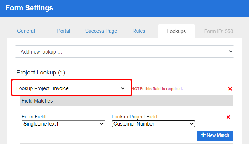Open the Lookup Project Invoice dropdown
This screenshot has width=249, height=144.
click(x=89, y=88)
